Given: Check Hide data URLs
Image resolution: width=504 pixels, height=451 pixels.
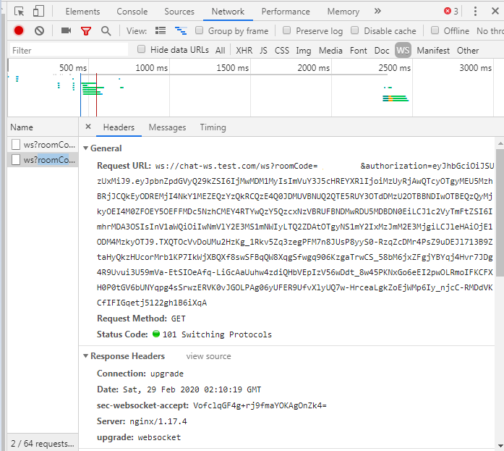Looking at the screenshot, I should [141, 49].
